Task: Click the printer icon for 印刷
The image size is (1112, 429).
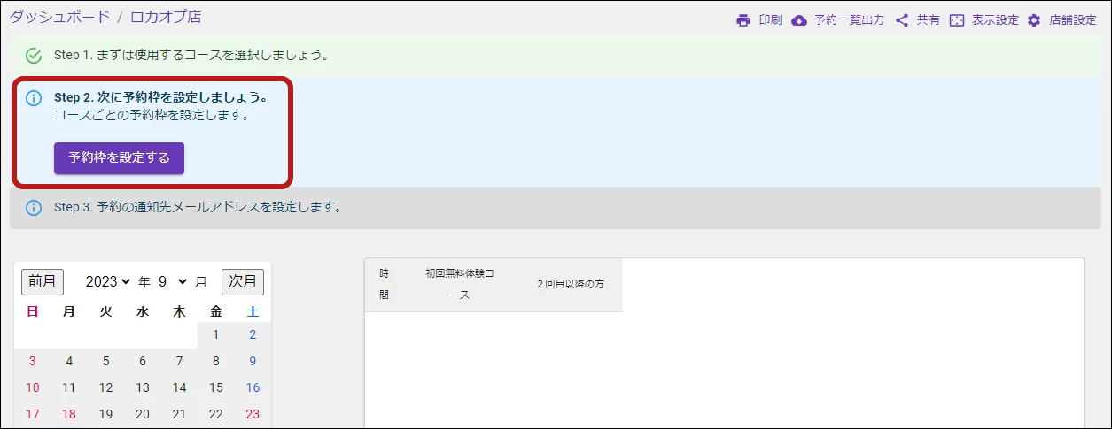Action: [x=743, y=20]
